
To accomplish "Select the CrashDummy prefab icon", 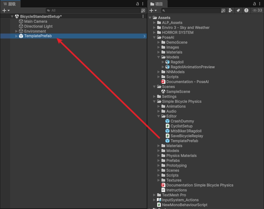I will (167, 121).
